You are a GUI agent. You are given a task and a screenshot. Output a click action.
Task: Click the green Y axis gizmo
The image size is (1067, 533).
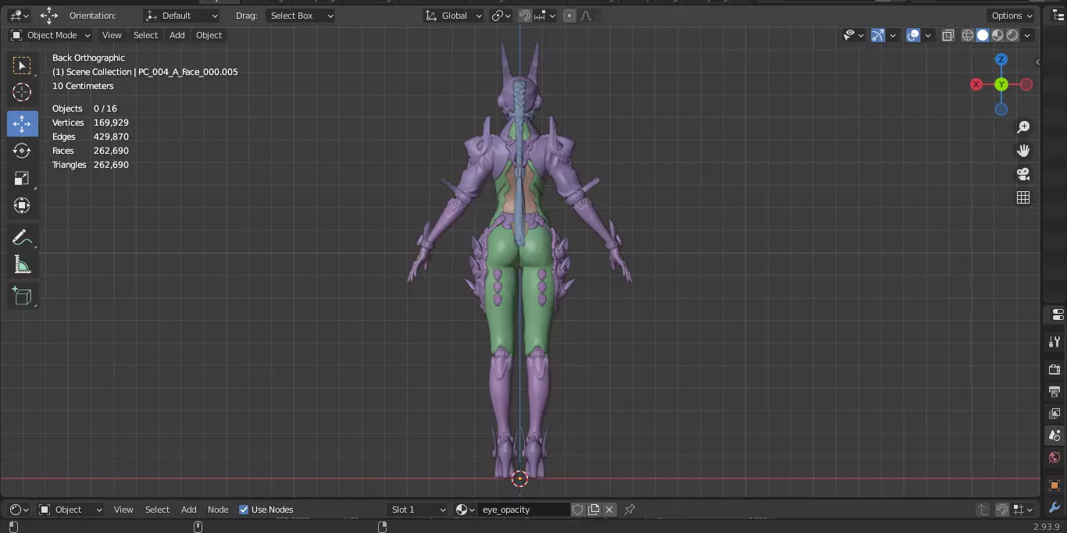1001,84
